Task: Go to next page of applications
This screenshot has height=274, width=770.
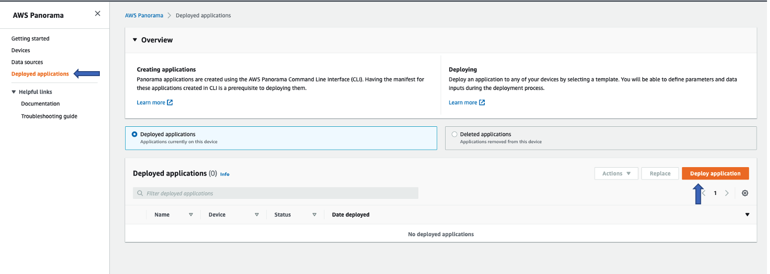Action: click(x=727, y=193)
